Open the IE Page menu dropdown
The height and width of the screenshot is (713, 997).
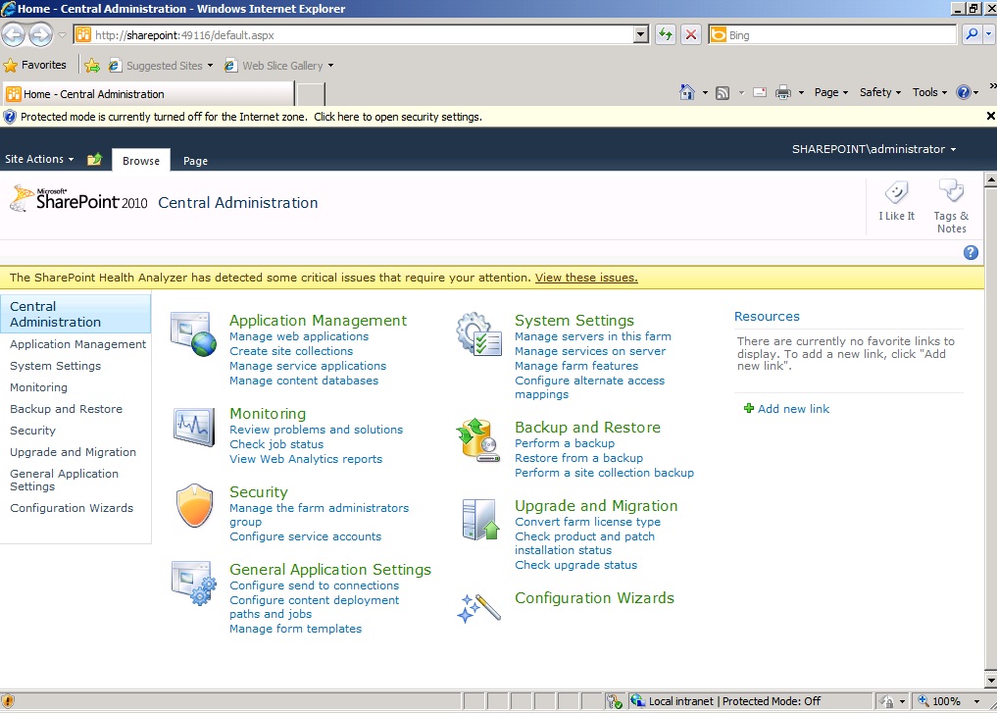click(831, 92)
